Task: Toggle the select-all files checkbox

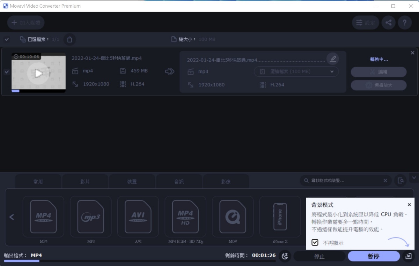Action: click(7, 39)
